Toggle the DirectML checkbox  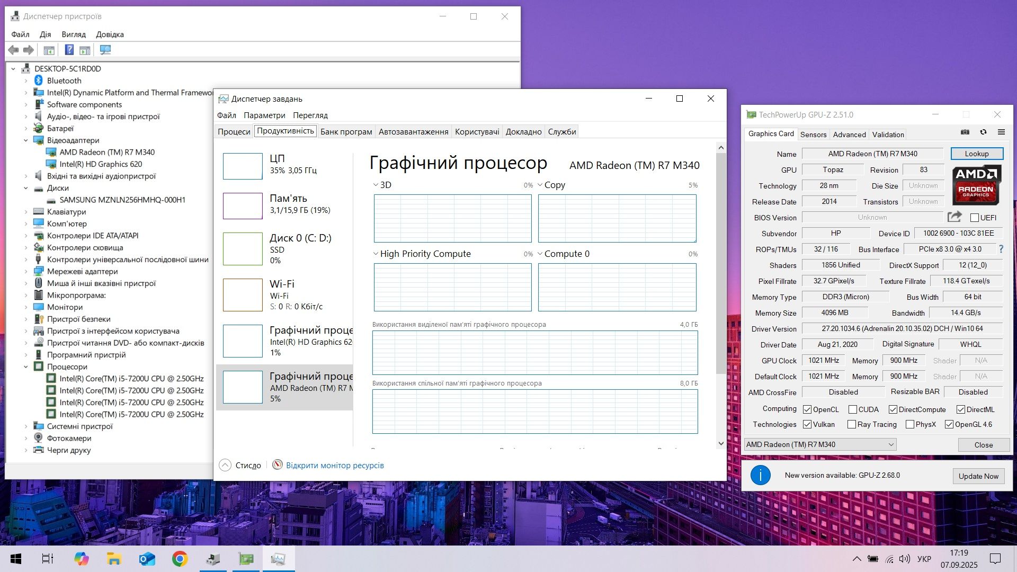click(x=961, y=409)
